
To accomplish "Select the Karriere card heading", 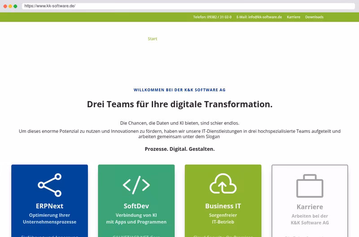I will point(310,207).
